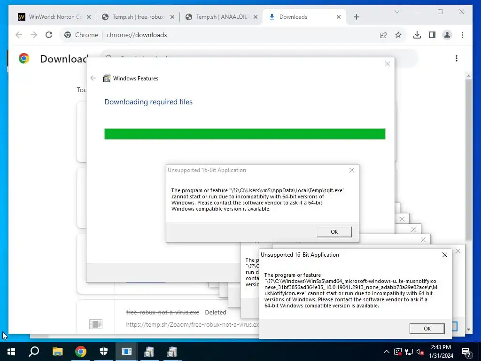Reload the current page

[x=49, y=35]
